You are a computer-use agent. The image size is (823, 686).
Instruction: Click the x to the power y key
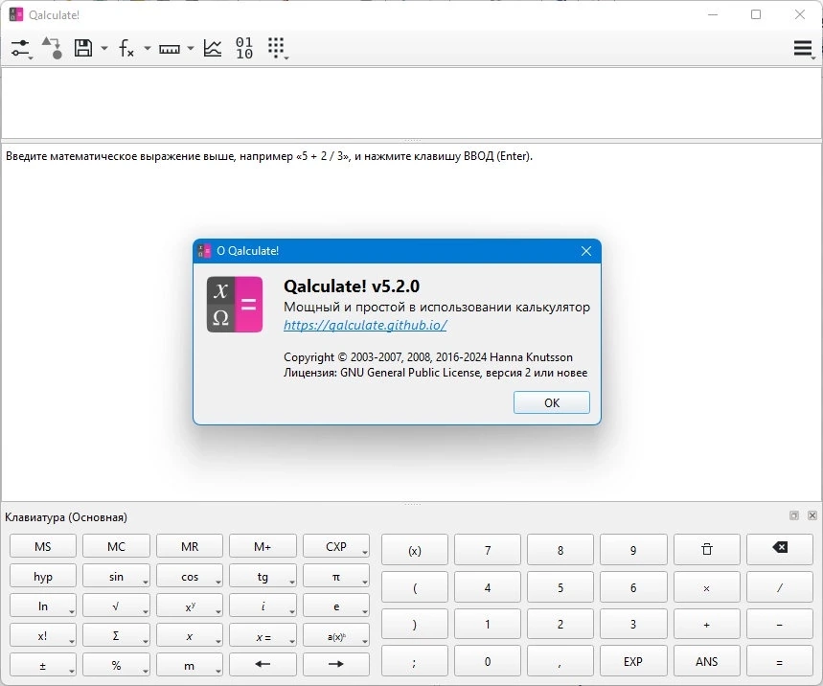pos(190,606)
